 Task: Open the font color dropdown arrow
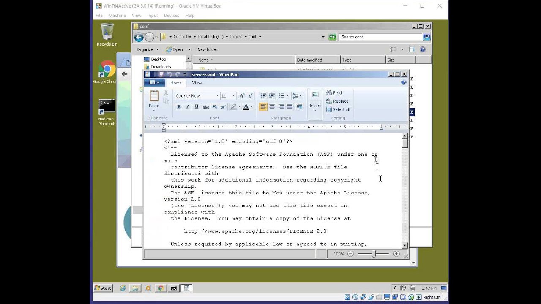(x=252, y=107)
